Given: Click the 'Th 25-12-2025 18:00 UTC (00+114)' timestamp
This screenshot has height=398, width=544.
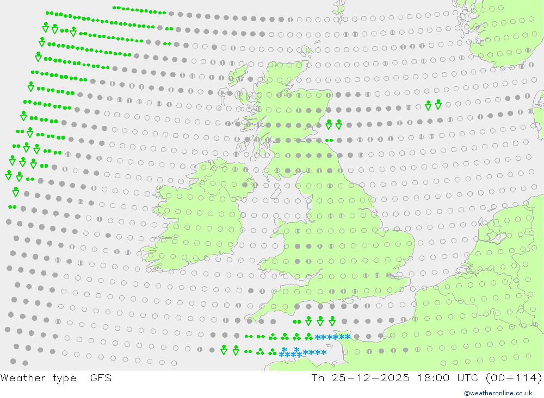Looking at the screenshot, I should [x=426, y=378].
